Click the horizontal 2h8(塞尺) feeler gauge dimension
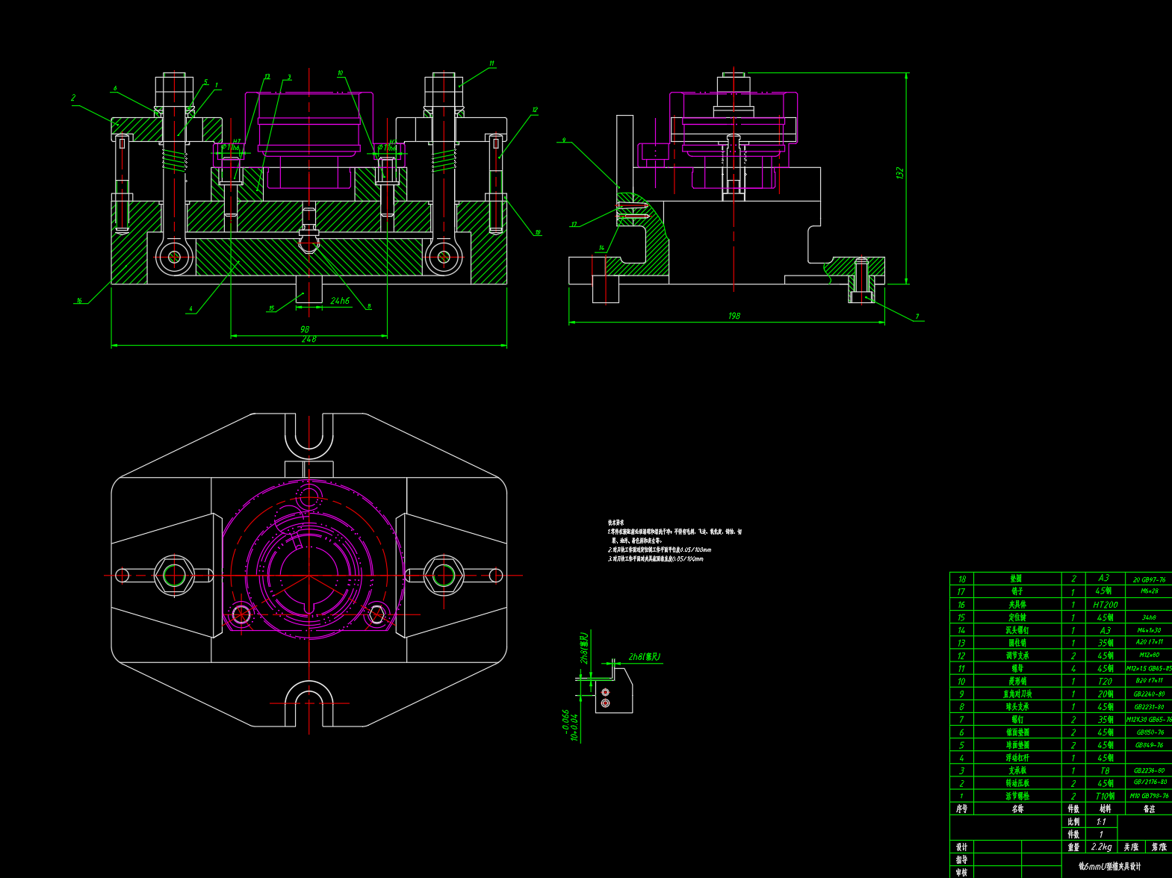Image resolution: width=1172 pixels, height=878 pixels. [645, 657]
